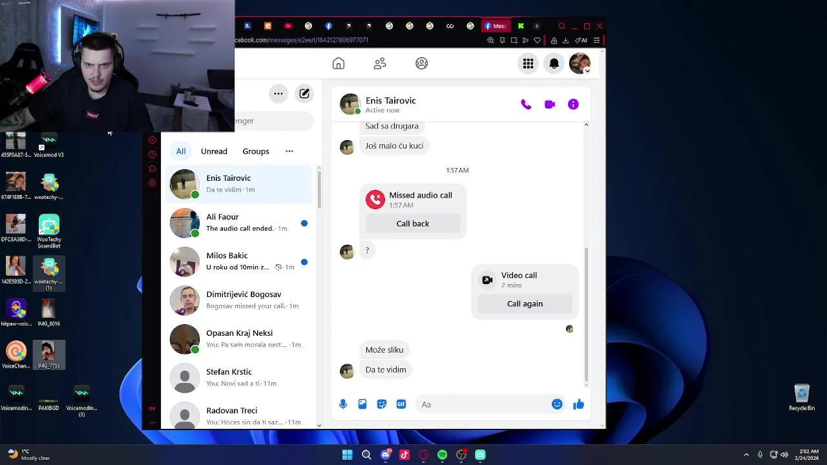Select the Unread chats filter

214,151
